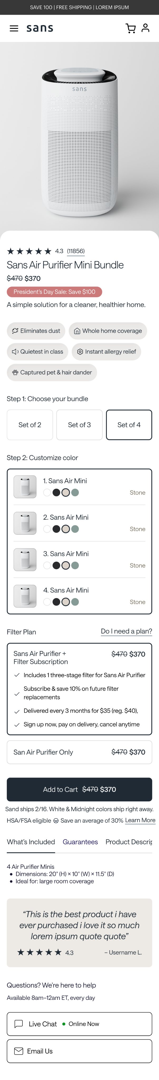Click the Whole home coverage badge
The image size is (159, 1080).
point(108,331)
